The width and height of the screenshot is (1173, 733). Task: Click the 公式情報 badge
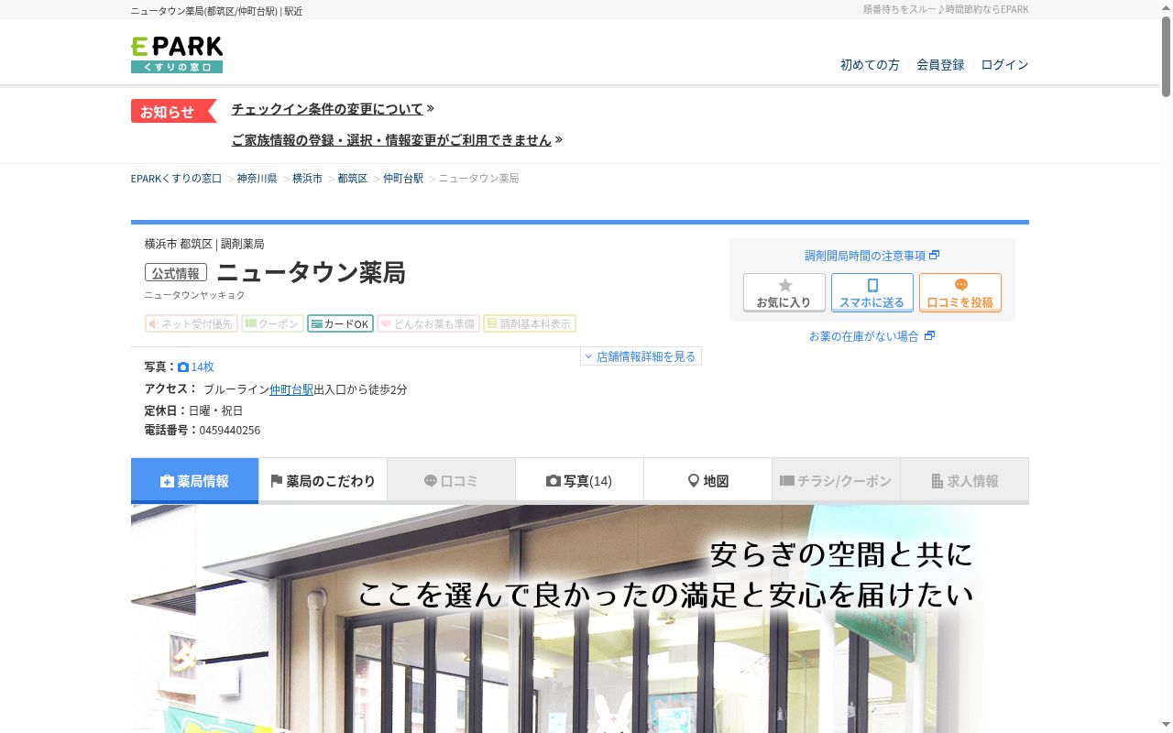[x=176, y=273]
